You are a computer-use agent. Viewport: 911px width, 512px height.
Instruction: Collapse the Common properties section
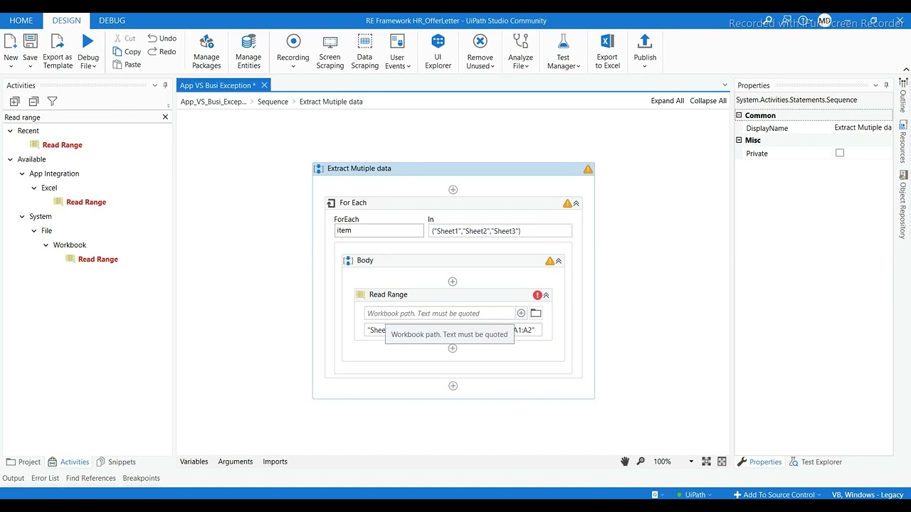739,115
